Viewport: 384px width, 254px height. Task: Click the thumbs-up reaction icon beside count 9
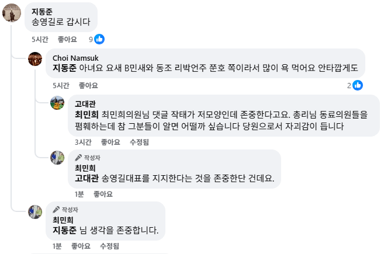coord(100,39)
